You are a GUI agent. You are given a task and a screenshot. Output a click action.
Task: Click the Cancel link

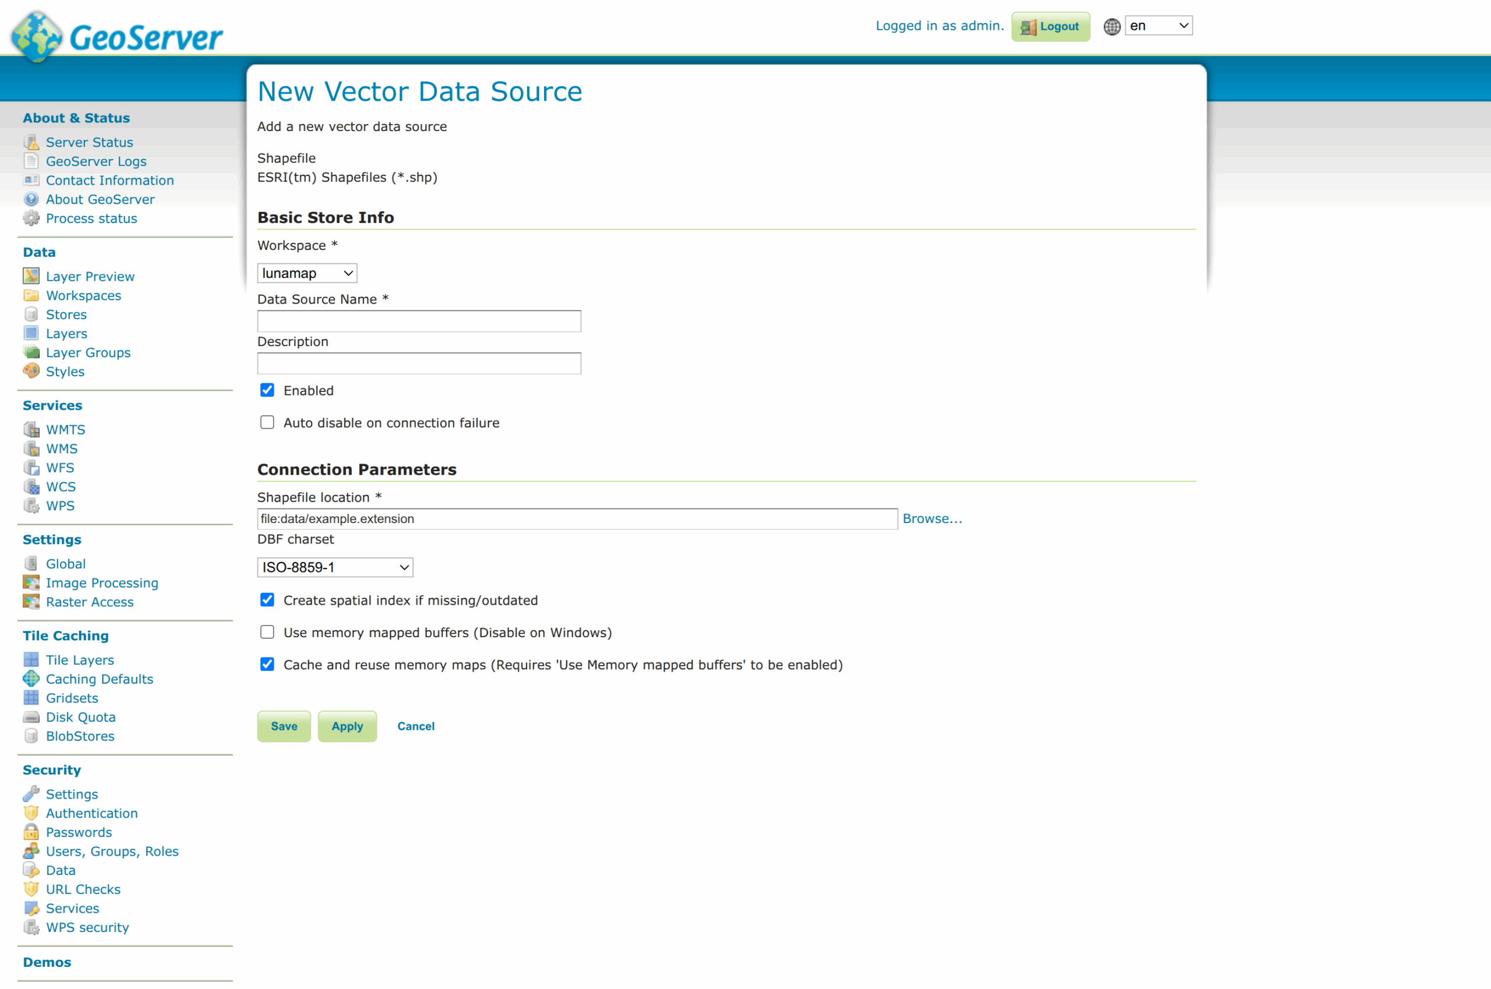coord(416,726)
